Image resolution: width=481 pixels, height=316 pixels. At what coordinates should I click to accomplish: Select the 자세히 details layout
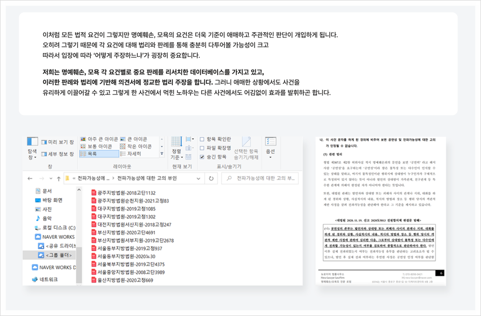click(130, 154)
